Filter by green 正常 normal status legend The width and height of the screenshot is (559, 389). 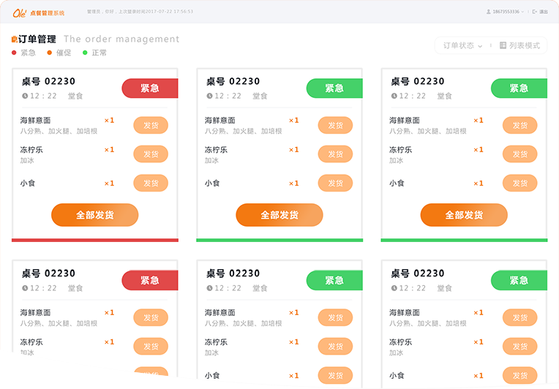click(94, 53)
